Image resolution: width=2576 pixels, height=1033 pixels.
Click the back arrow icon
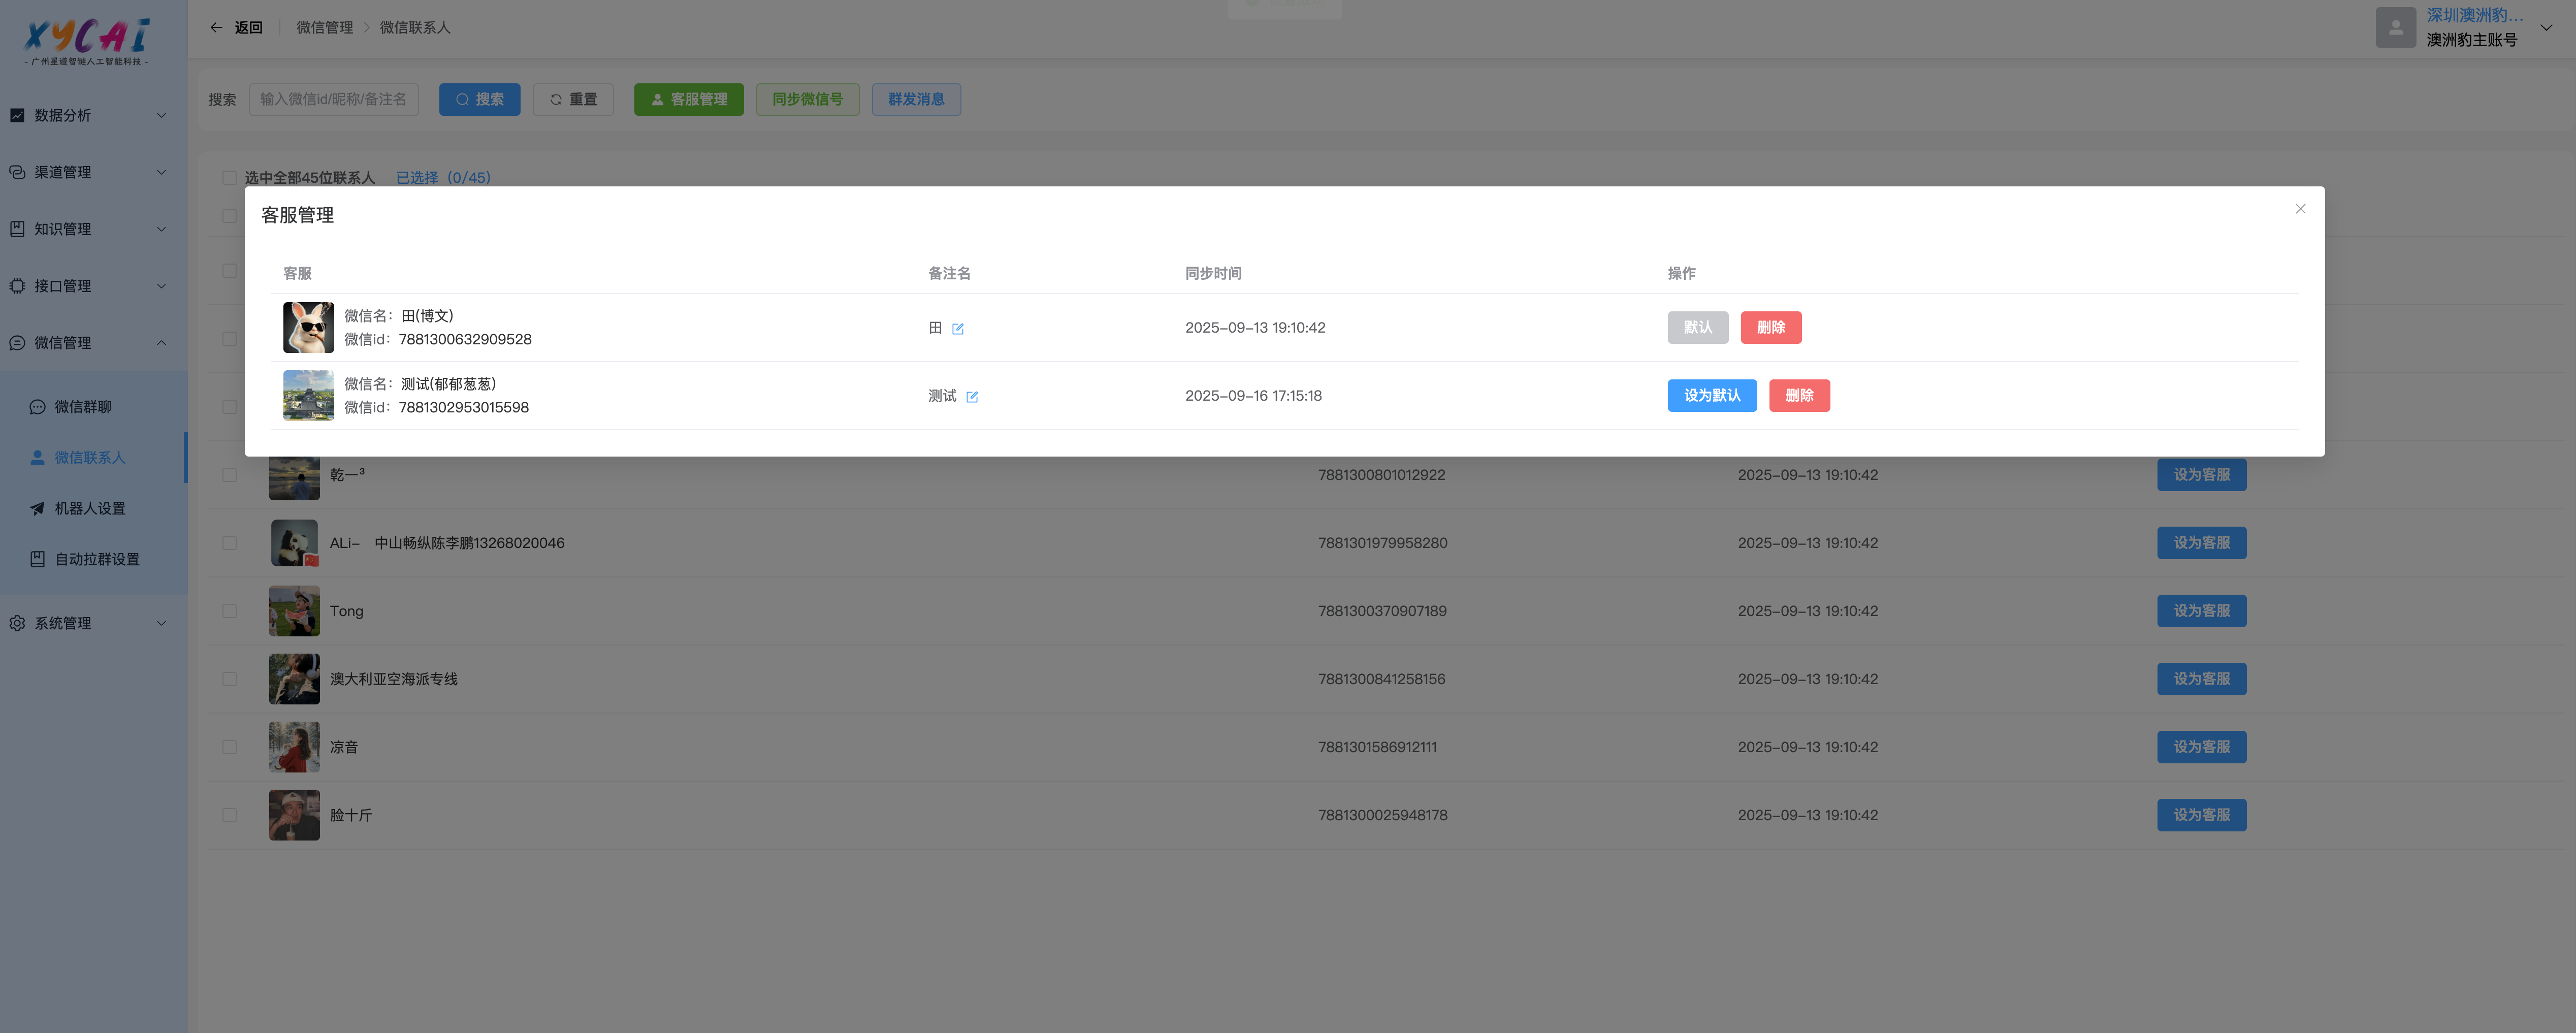coord(216,28)
